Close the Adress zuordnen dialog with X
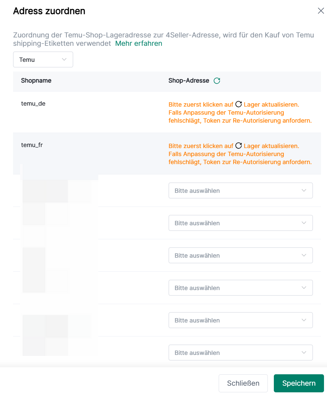This screenshot has height=394, width=327. pyautogui.click(x=321, y=11)
